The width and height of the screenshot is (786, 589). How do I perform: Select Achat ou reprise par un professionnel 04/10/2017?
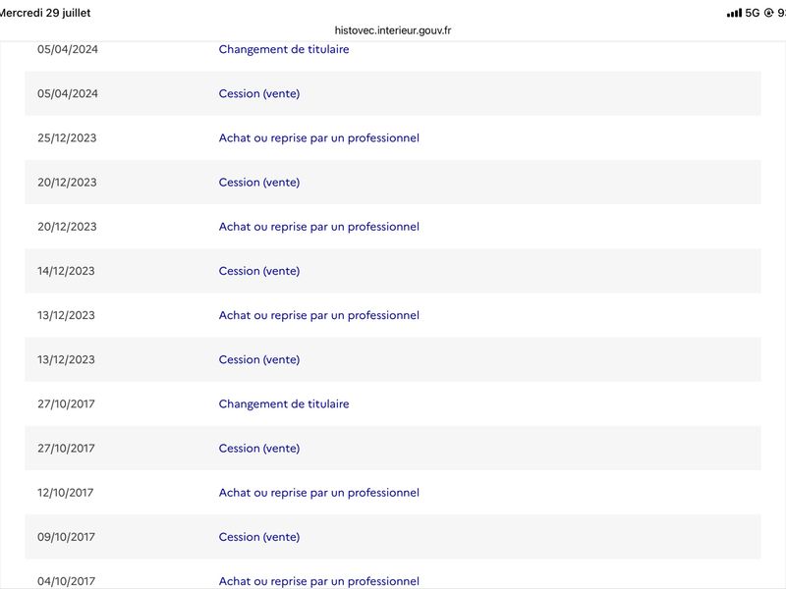pos(318,581)
